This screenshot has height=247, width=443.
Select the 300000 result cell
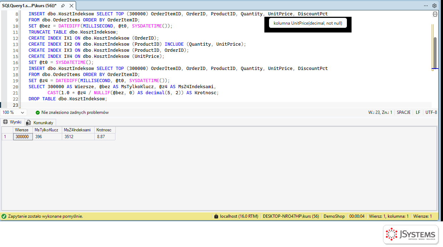point(23,137)
